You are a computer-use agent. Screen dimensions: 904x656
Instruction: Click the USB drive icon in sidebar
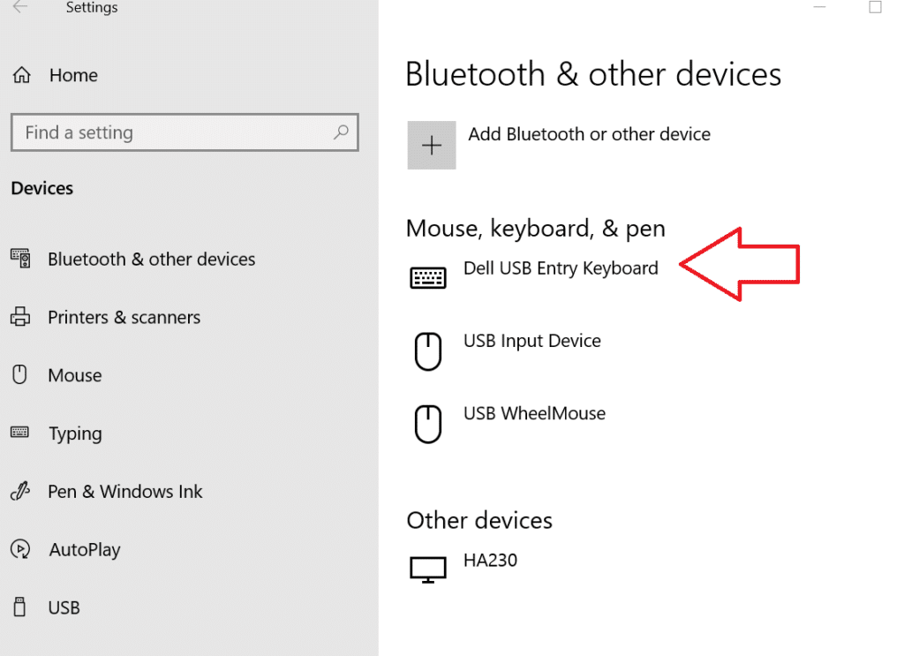[20, 607]
